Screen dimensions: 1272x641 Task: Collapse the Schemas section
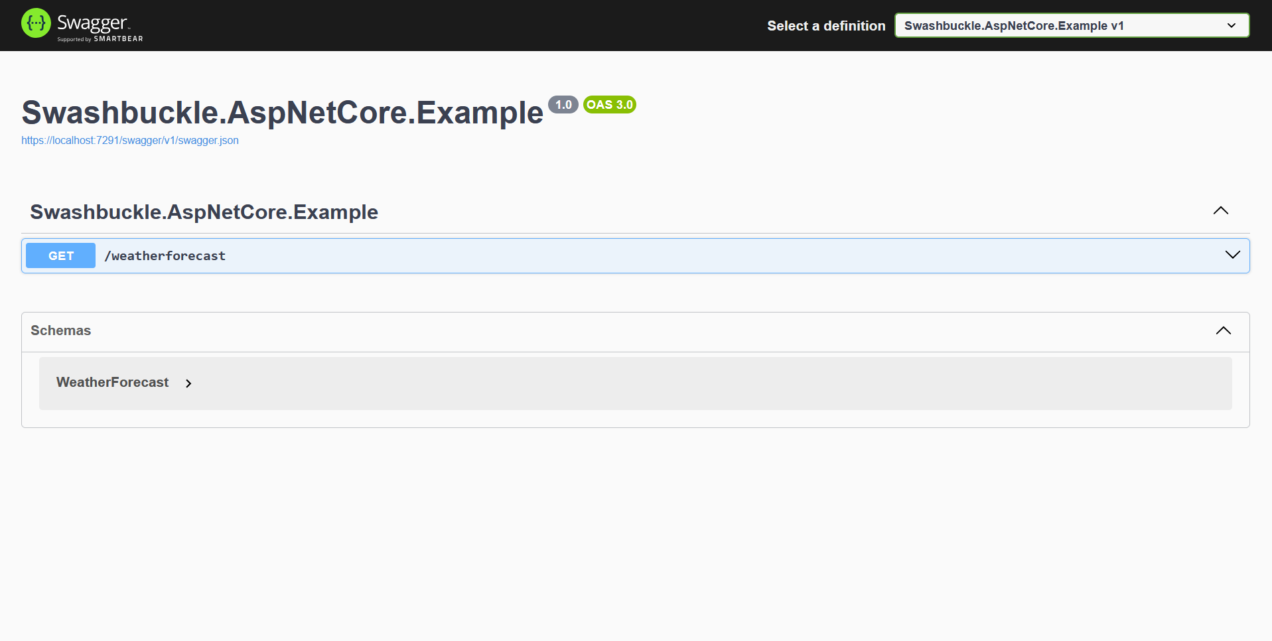pyautogui.click(x=1223, y=330)
